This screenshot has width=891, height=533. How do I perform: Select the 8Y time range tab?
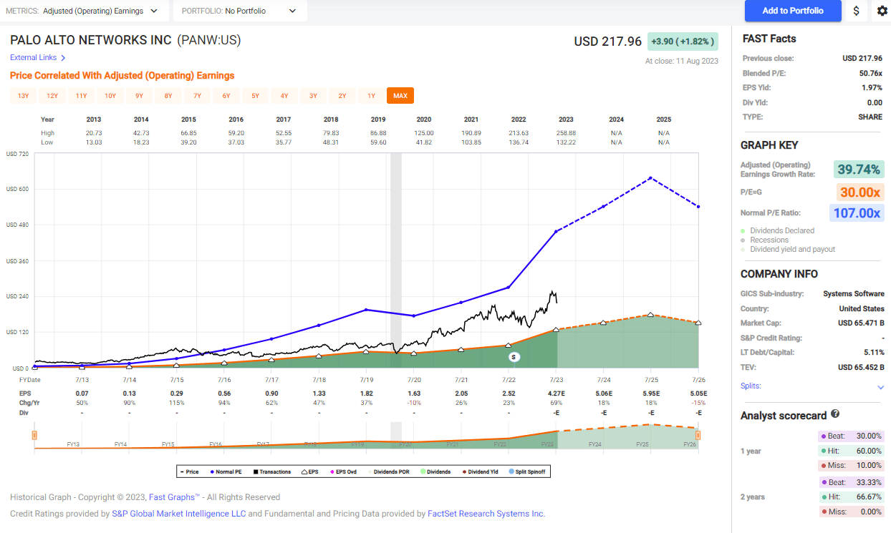click(x=168, y=96)
